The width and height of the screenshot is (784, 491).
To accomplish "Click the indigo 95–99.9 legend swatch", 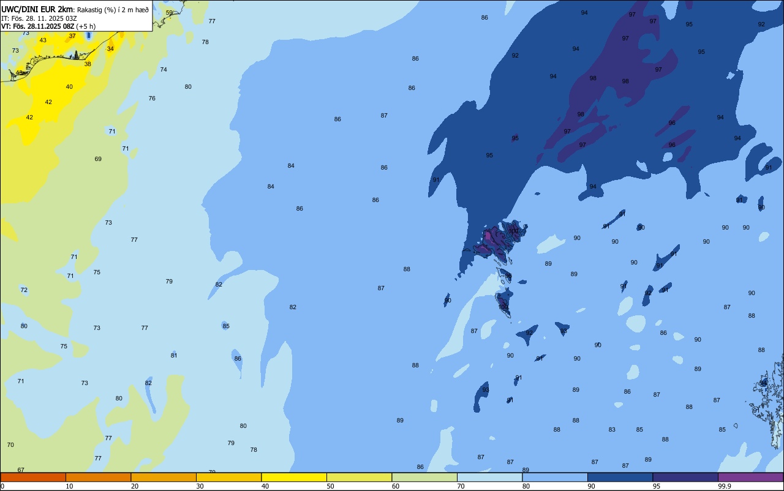I will tap(685, 477).
